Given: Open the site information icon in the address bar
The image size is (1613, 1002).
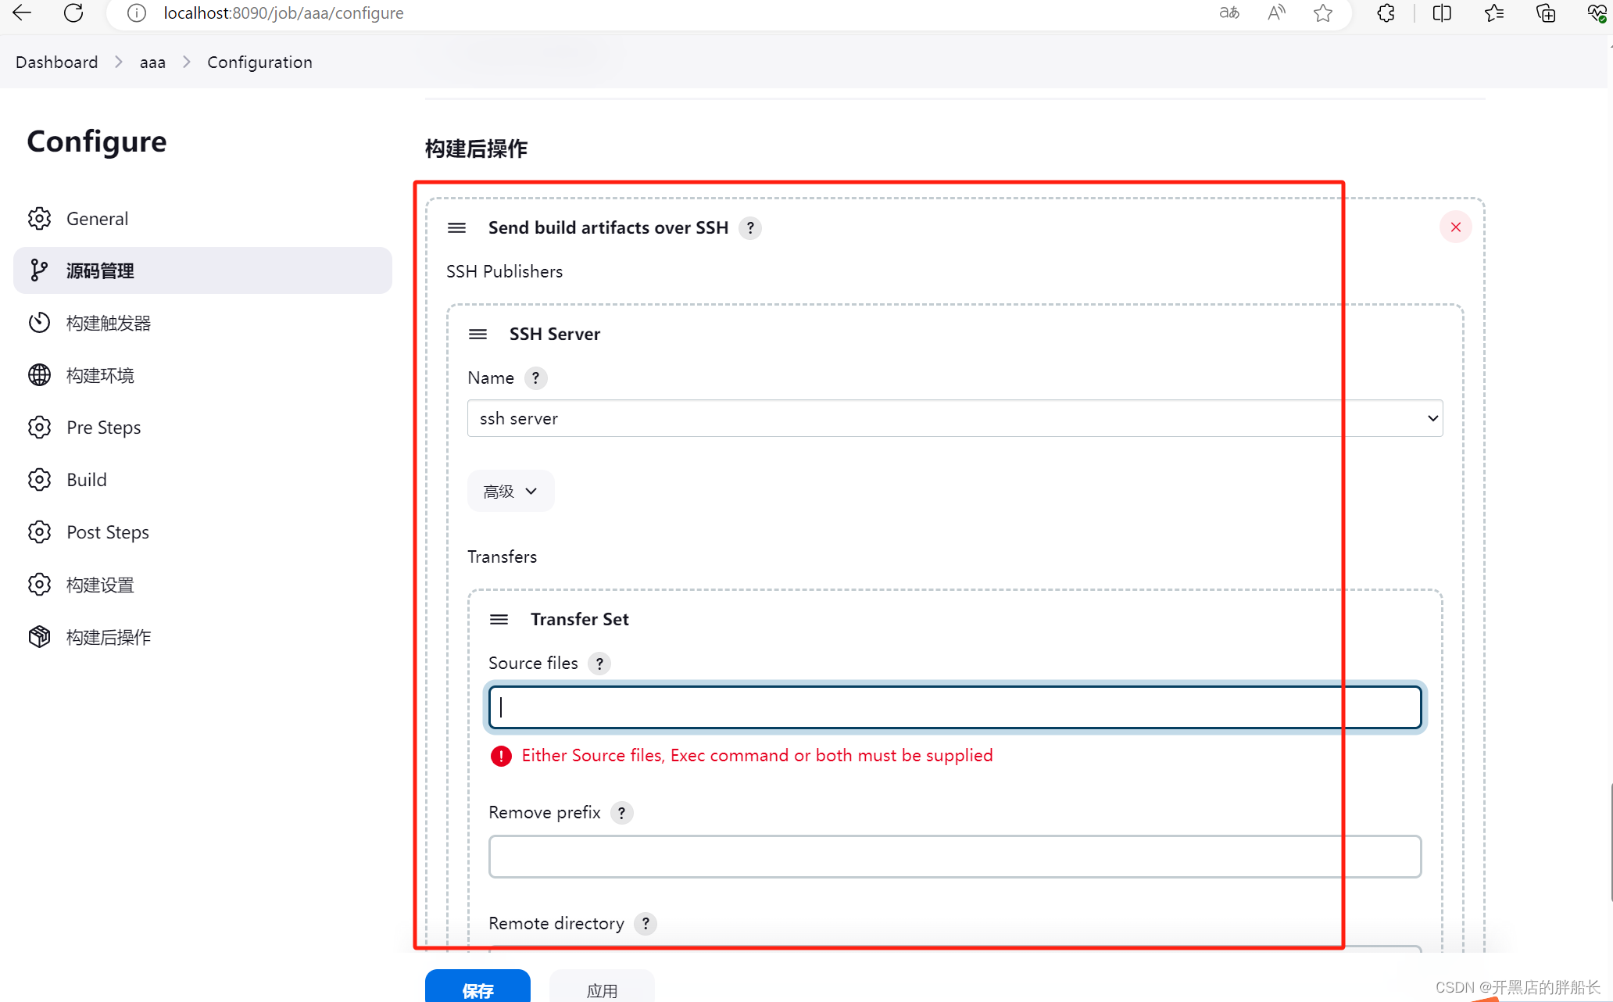Looking at the screenshot, I should [137, 13].
